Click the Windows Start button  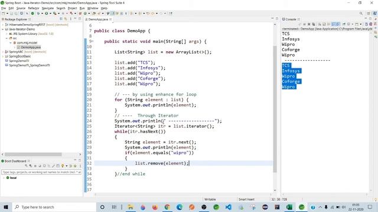point(6,207)
